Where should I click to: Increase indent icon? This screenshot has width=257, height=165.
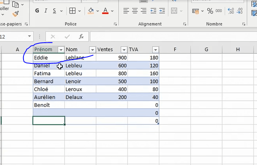(x=162, y=11)
